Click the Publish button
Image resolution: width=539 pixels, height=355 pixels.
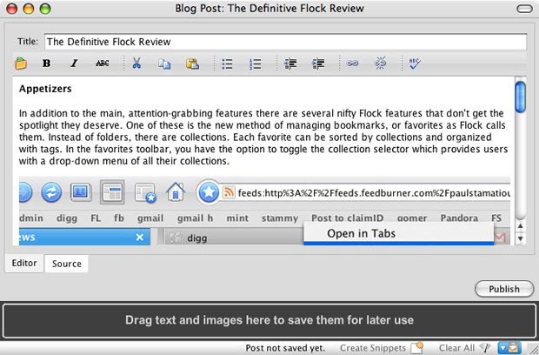[504, 289]
